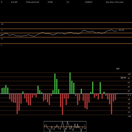Image resolution: width=132 pixels, height=132 pixels.
Task: Click the 'Ram Ratna Wires Limit' title text
Action: click(x=115, y=2)
